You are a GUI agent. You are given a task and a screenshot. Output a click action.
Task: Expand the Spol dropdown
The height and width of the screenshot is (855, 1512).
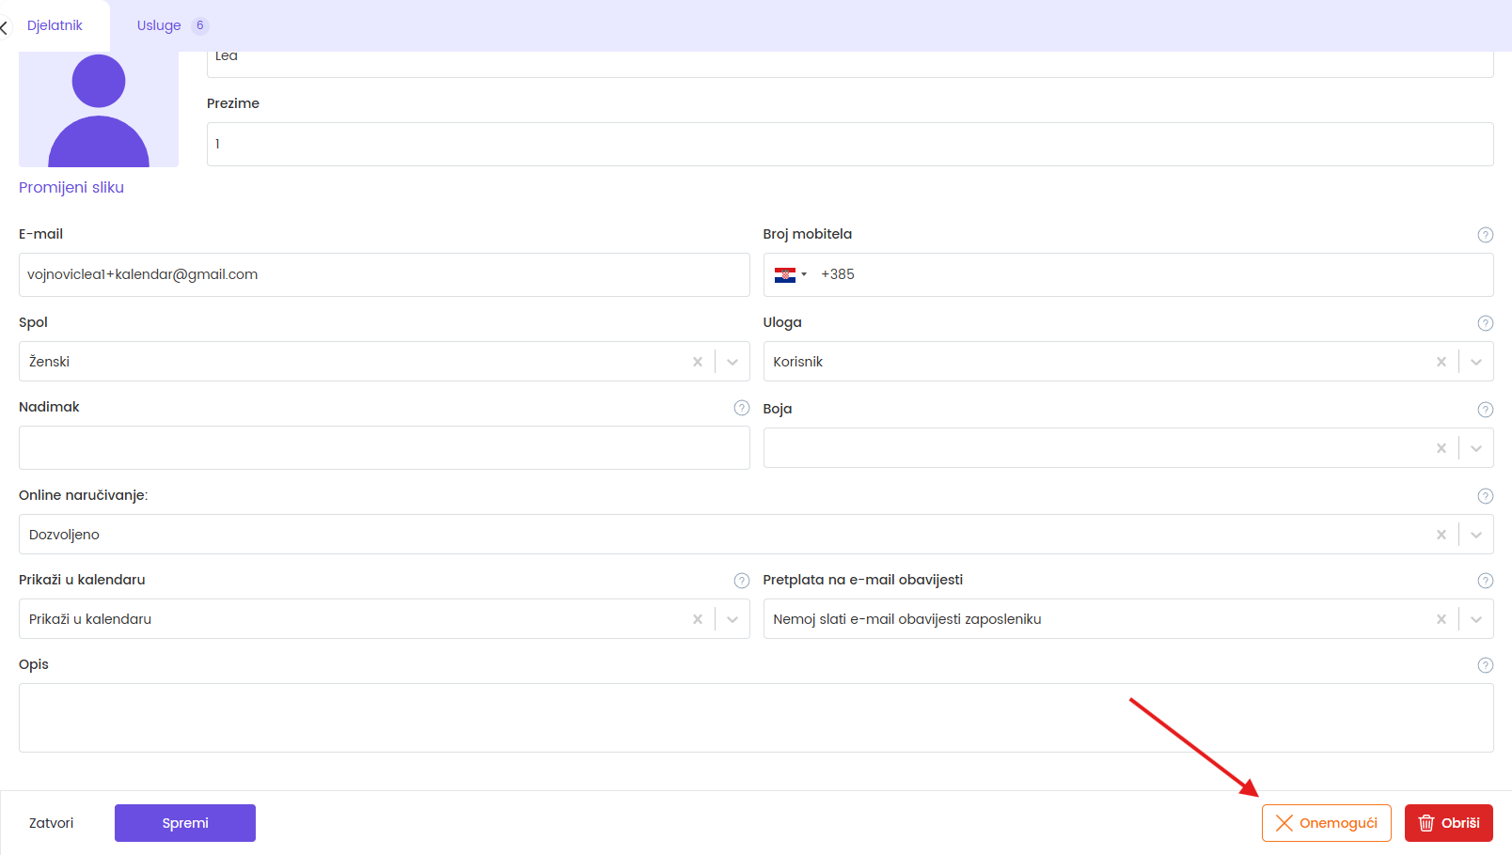[732, 362]
